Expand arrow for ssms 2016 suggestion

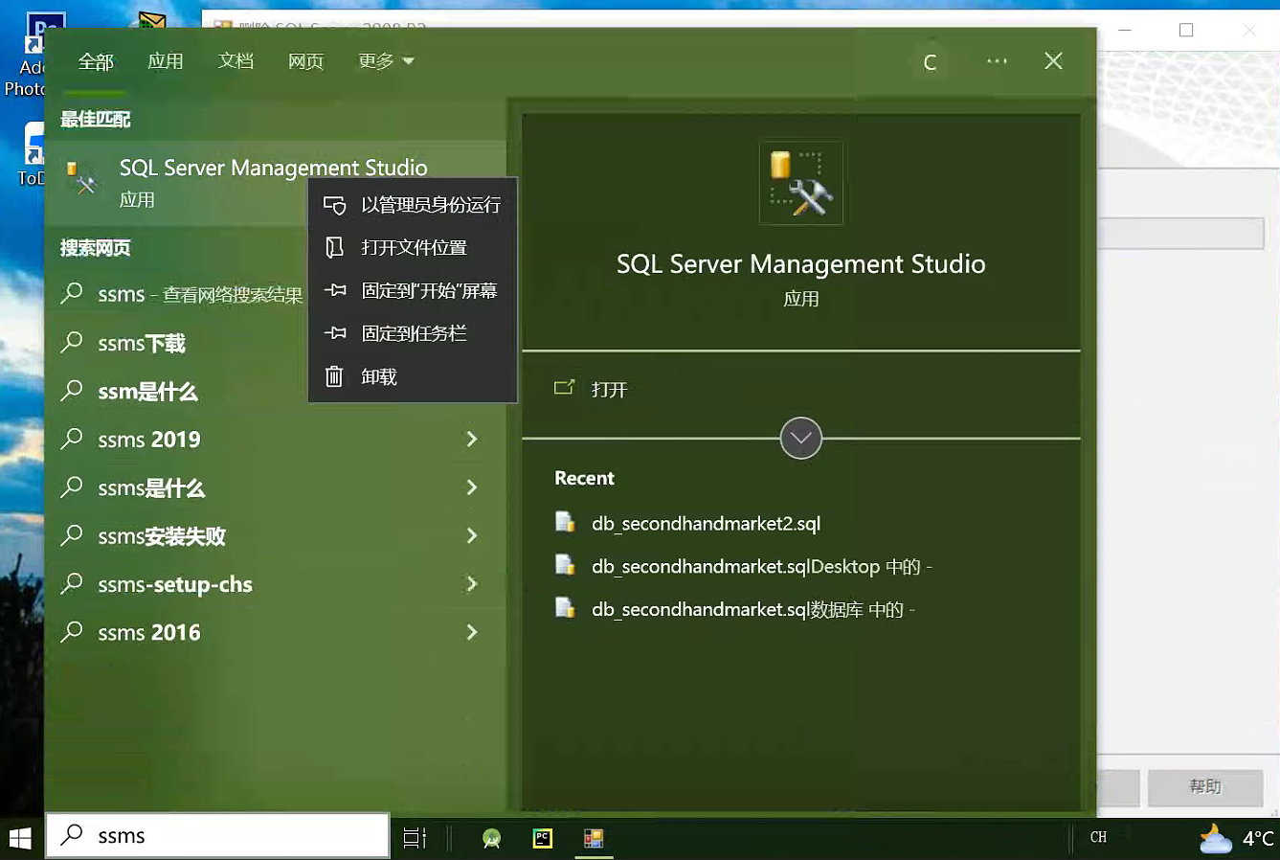tap(472, 632)
